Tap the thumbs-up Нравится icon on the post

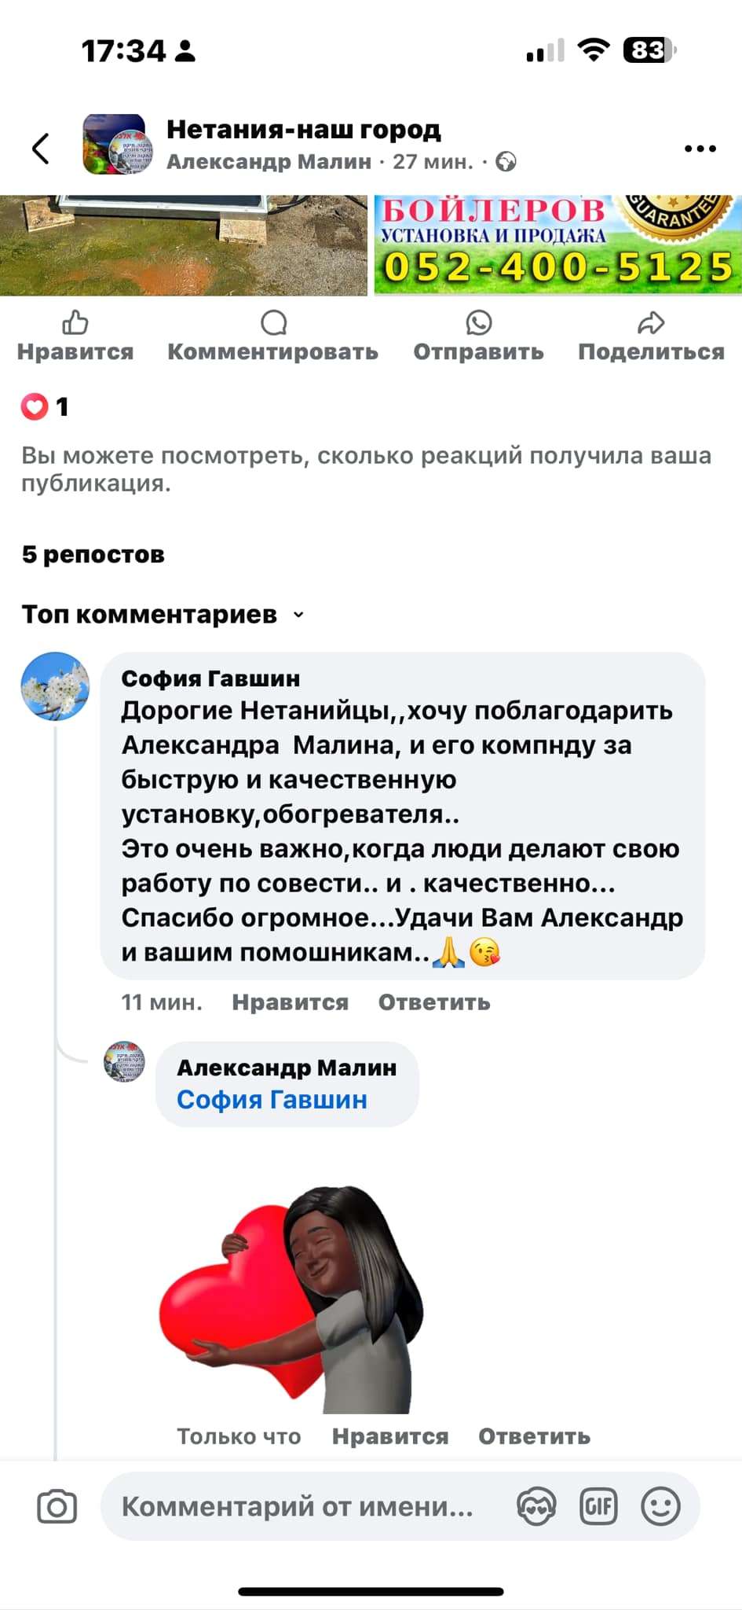(75, 322)
